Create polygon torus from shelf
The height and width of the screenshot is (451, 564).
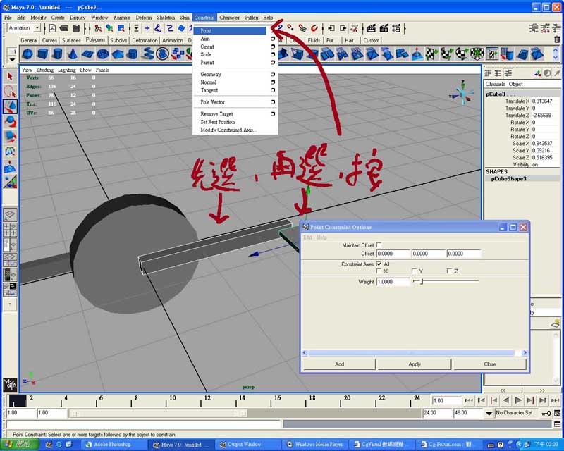[102, 54]
